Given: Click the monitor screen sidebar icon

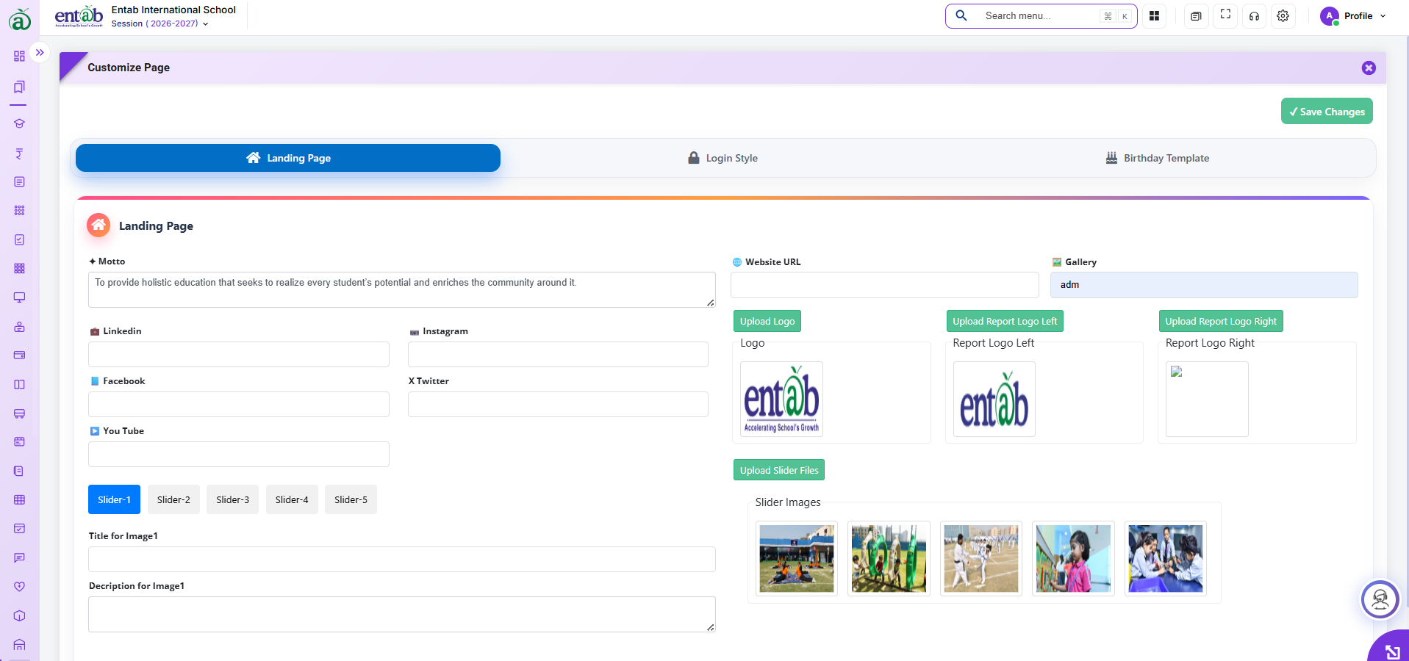Looking at the screenshot, I should pos(19,297).
